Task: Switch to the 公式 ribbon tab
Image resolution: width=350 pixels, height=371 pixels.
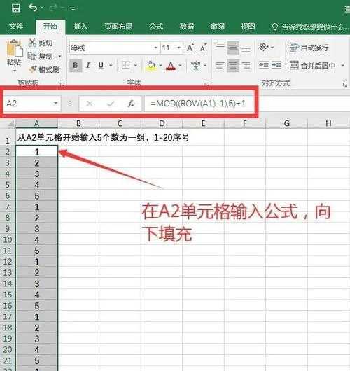Action: [x=156, y=27]
